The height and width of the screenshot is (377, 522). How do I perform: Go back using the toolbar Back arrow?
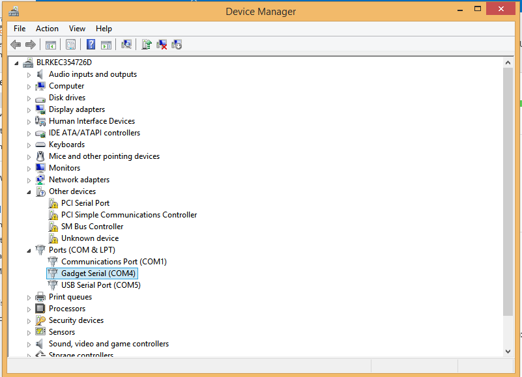pos(16,44)
